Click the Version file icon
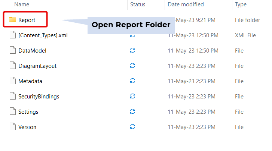Screen dimensions: 272x151 [13, 127]
